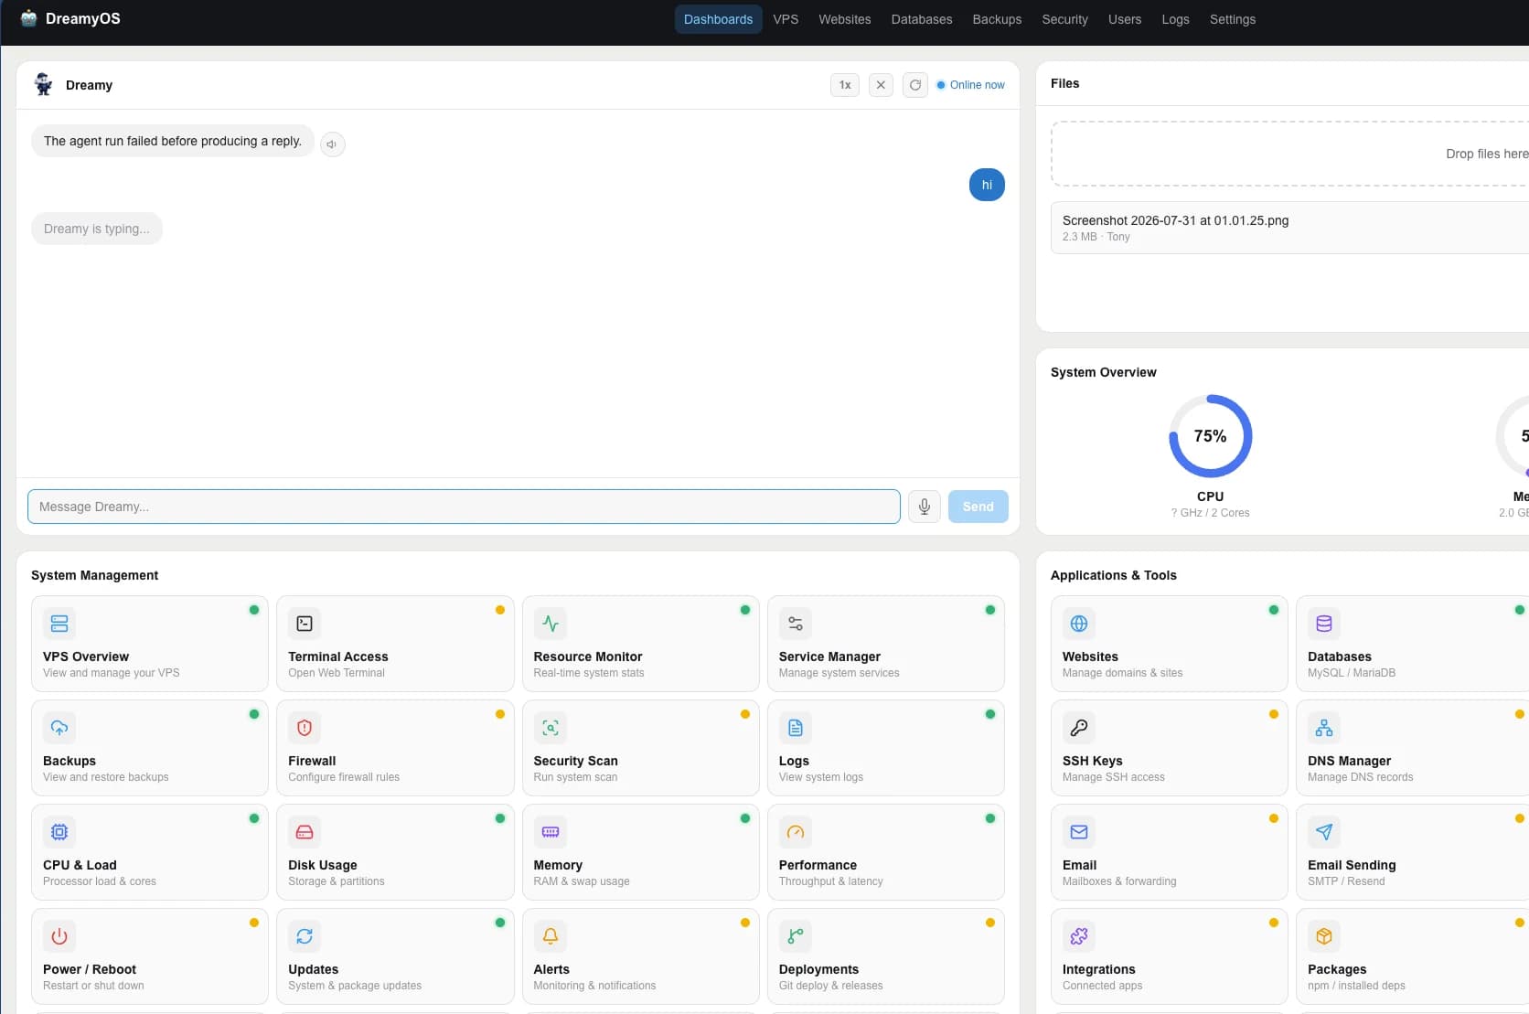
Task: Focus the Message Dreamy input field
Action: (x=464, y=507)
